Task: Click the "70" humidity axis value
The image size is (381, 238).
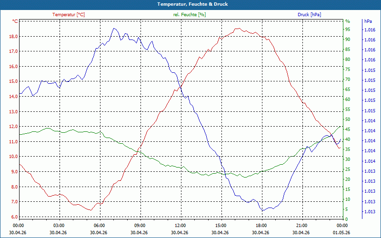Action: coord(348,79)
